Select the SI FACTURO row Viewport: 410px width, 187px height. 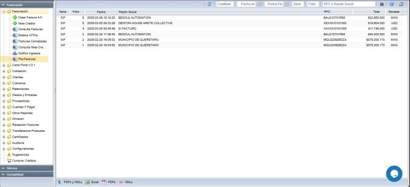tap(230, 29)
